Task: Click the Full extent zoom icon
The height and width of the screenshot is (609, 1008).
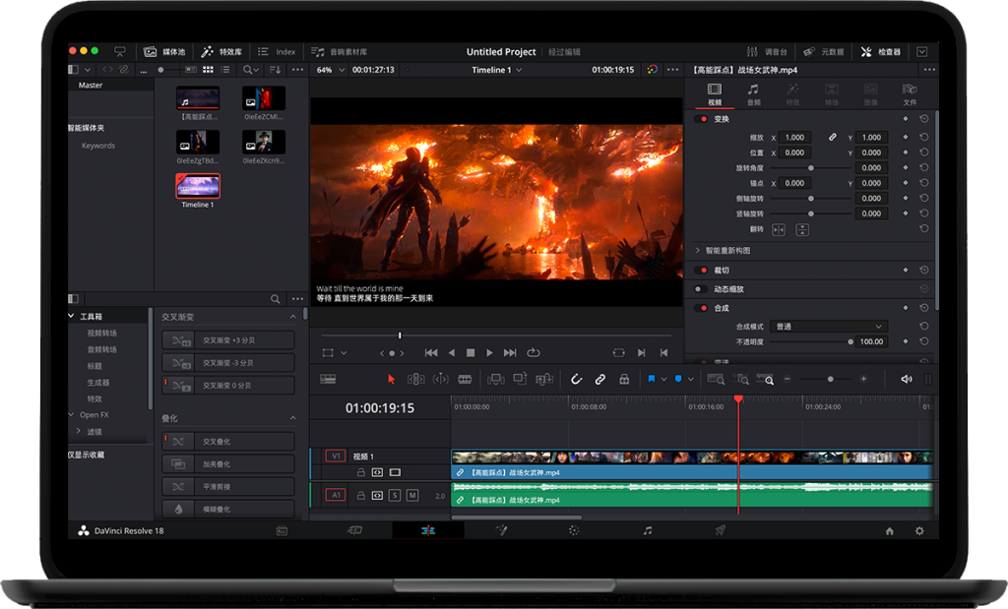Action: 716,379
